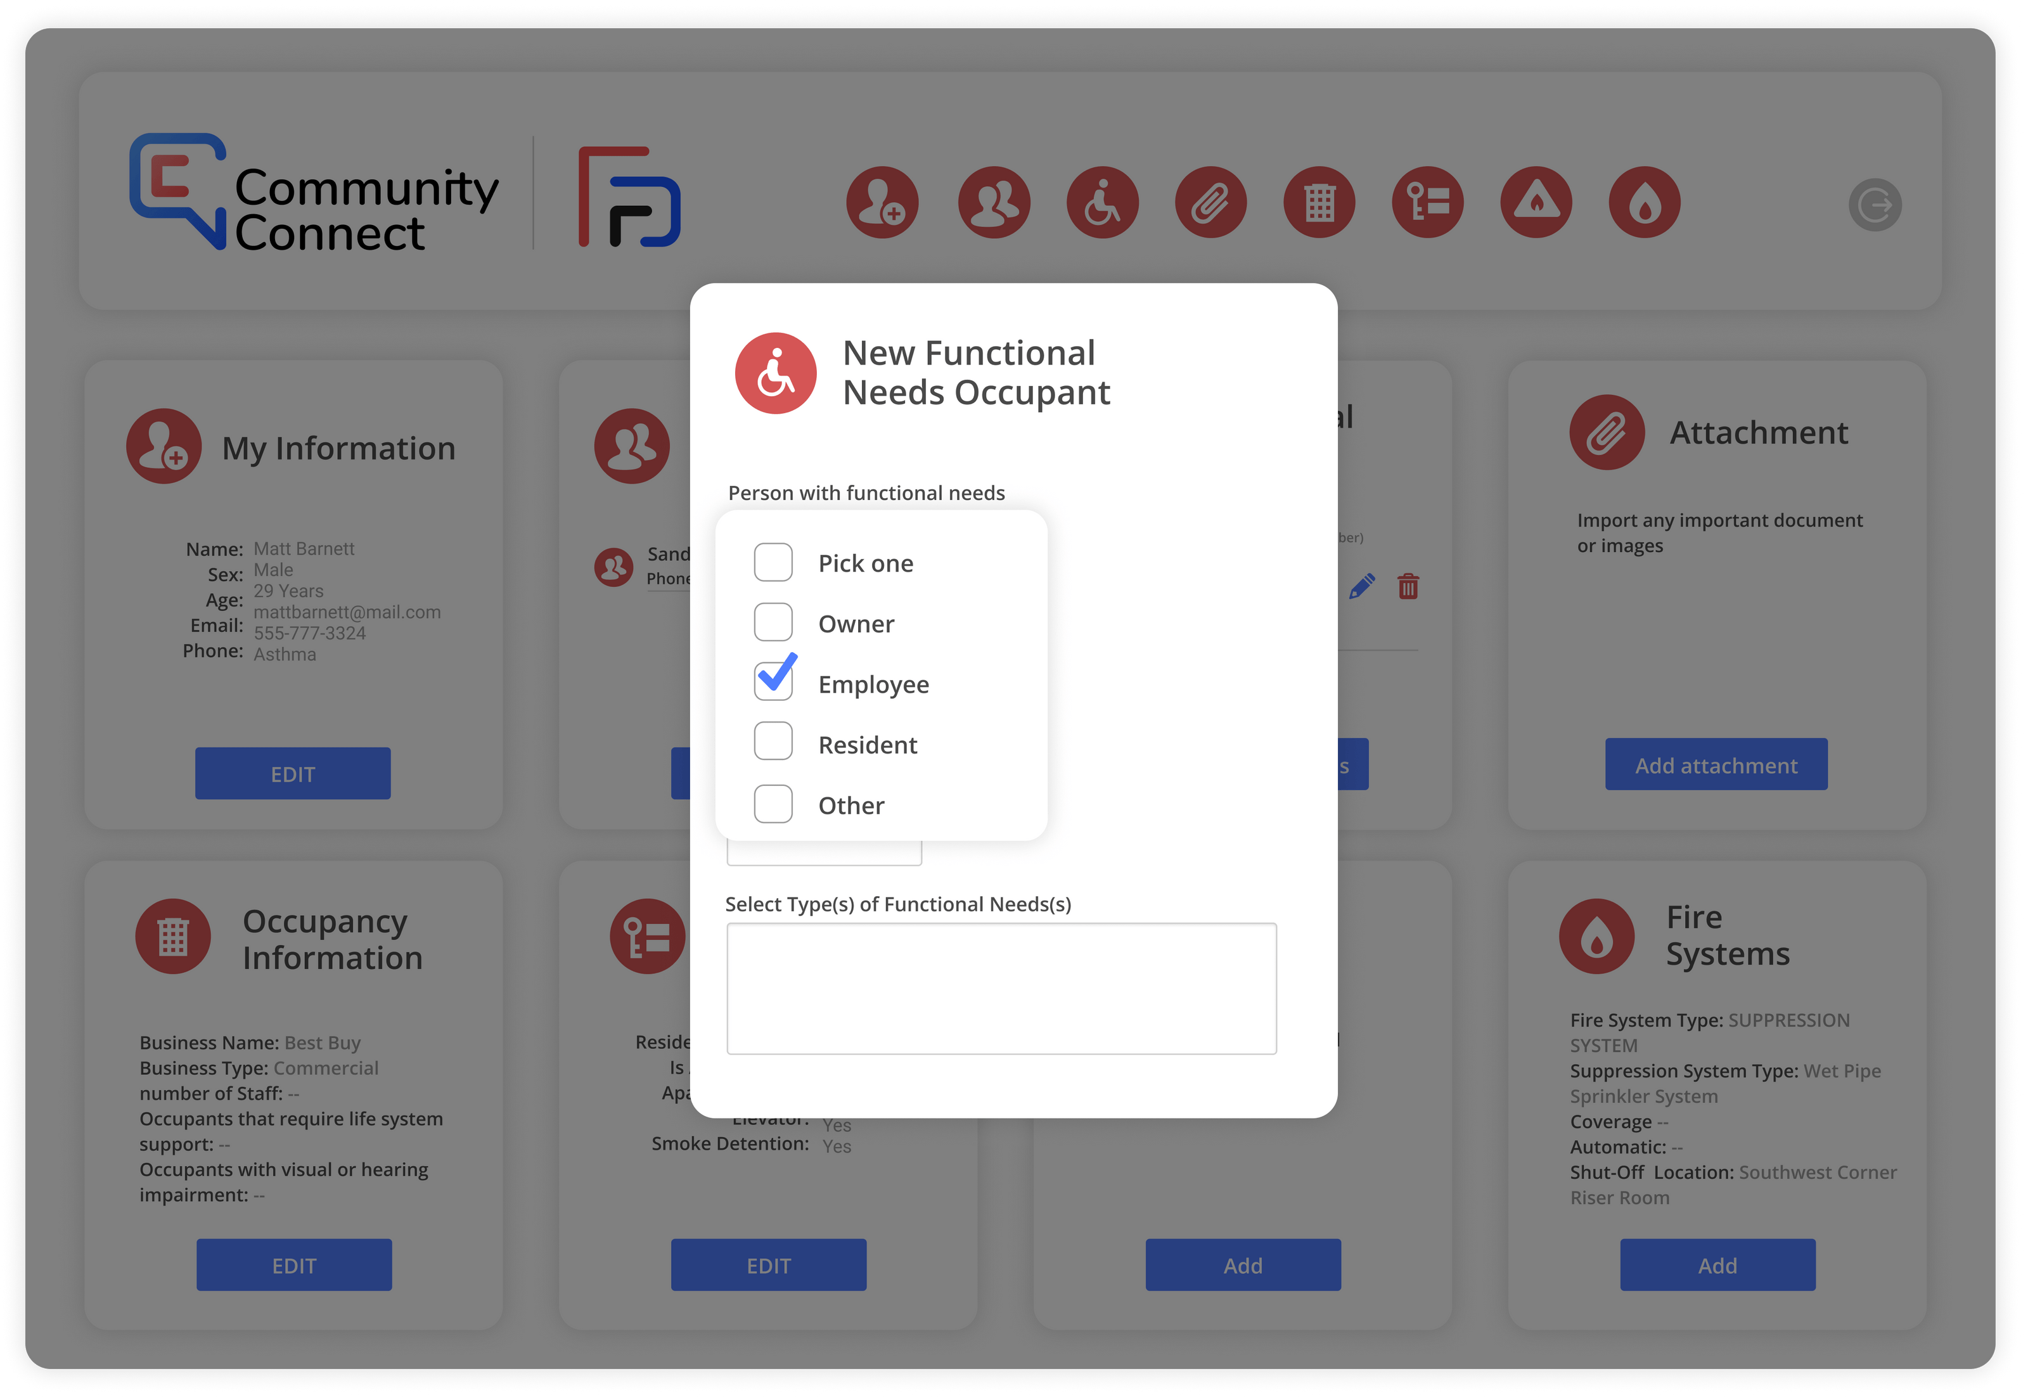This screenshot has height=1400, width=2028.
Task: Open the paperclip attachment icon in the header
Action: [1210, 203]
